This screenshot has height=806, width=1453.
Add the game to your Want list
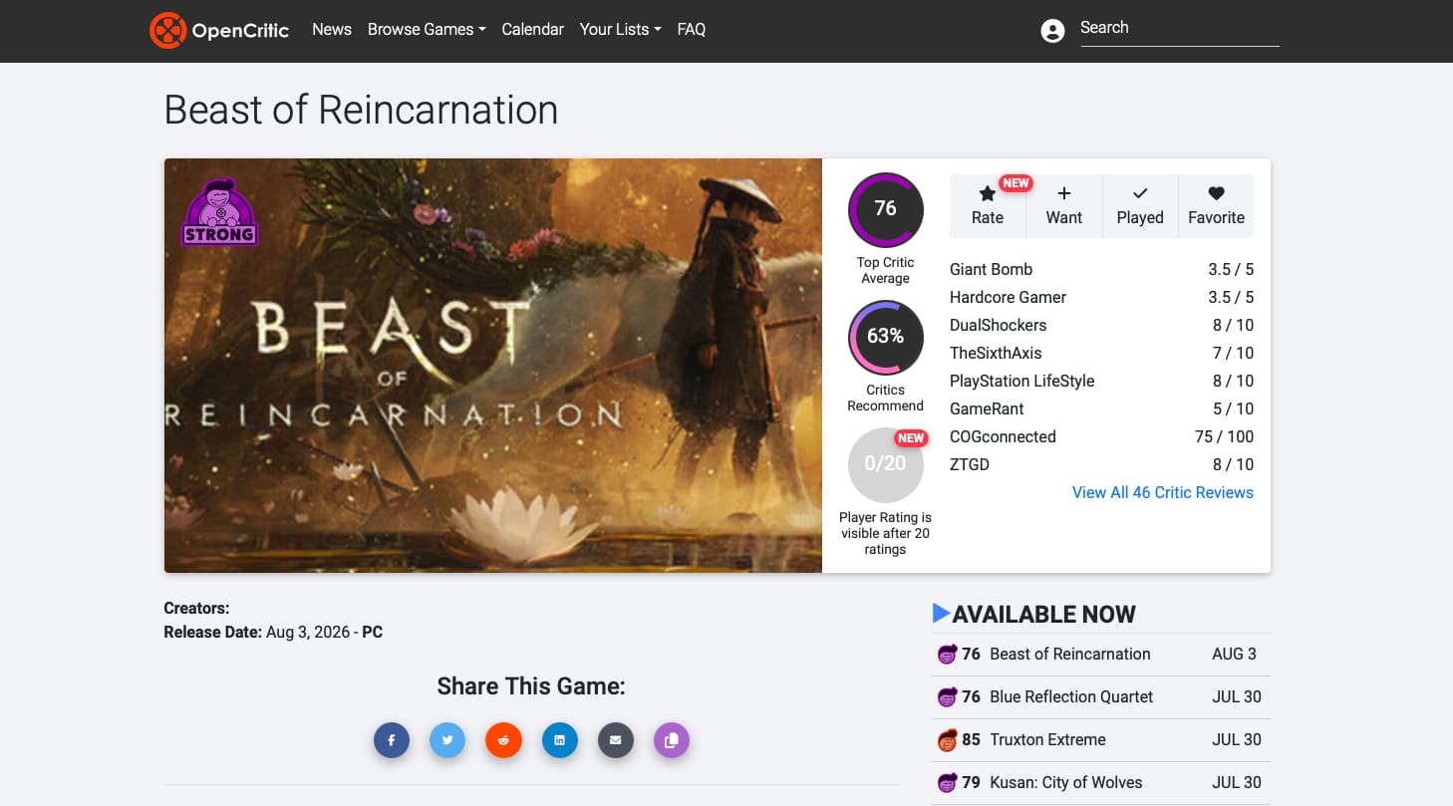pyautogui.click(x=1064, y=206)
